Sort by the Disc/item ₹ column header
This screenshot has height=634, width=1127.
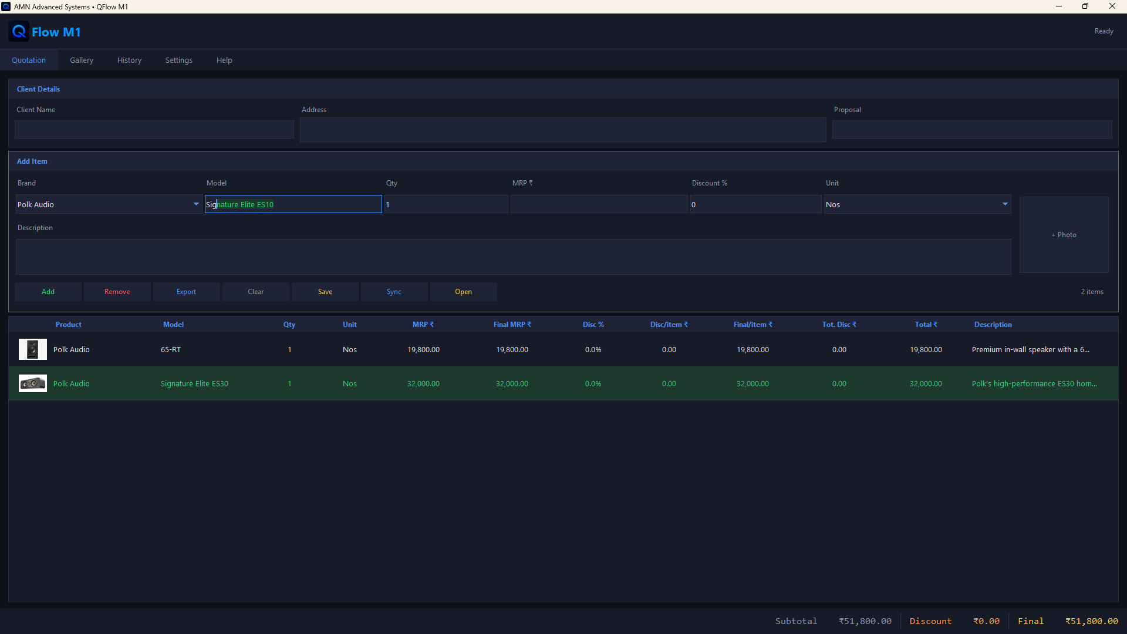coord(669,325)
